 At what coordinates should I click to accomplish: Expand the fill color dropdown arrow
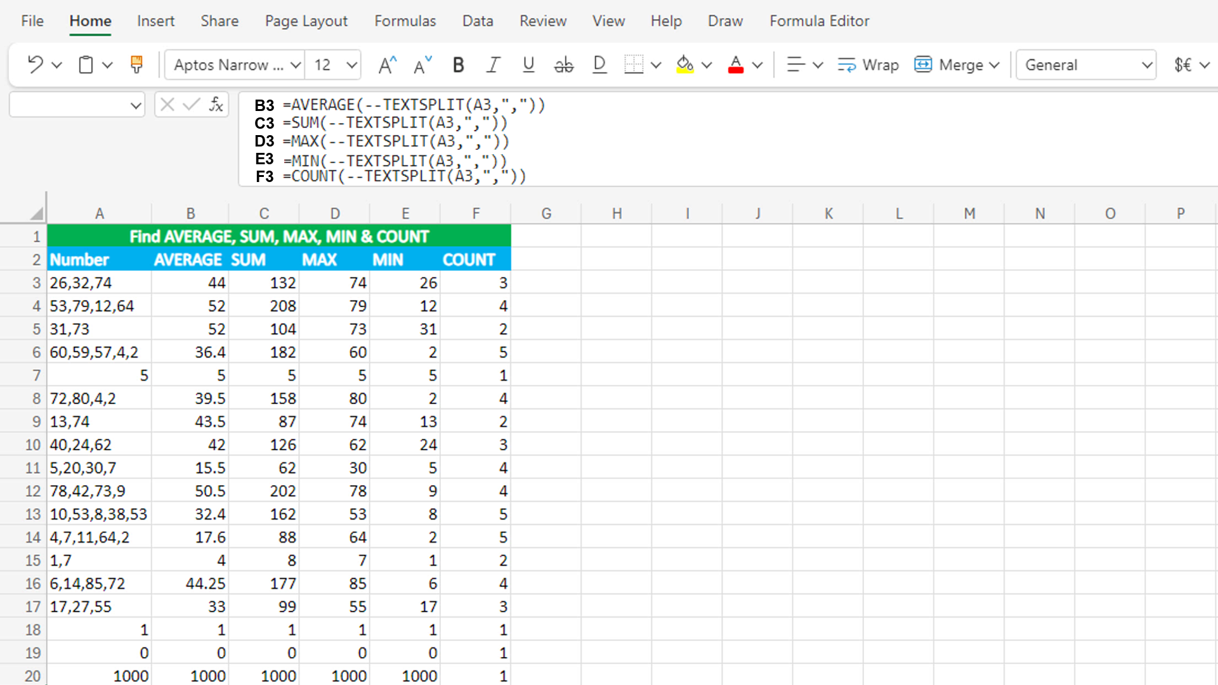[x=707, y=65]
